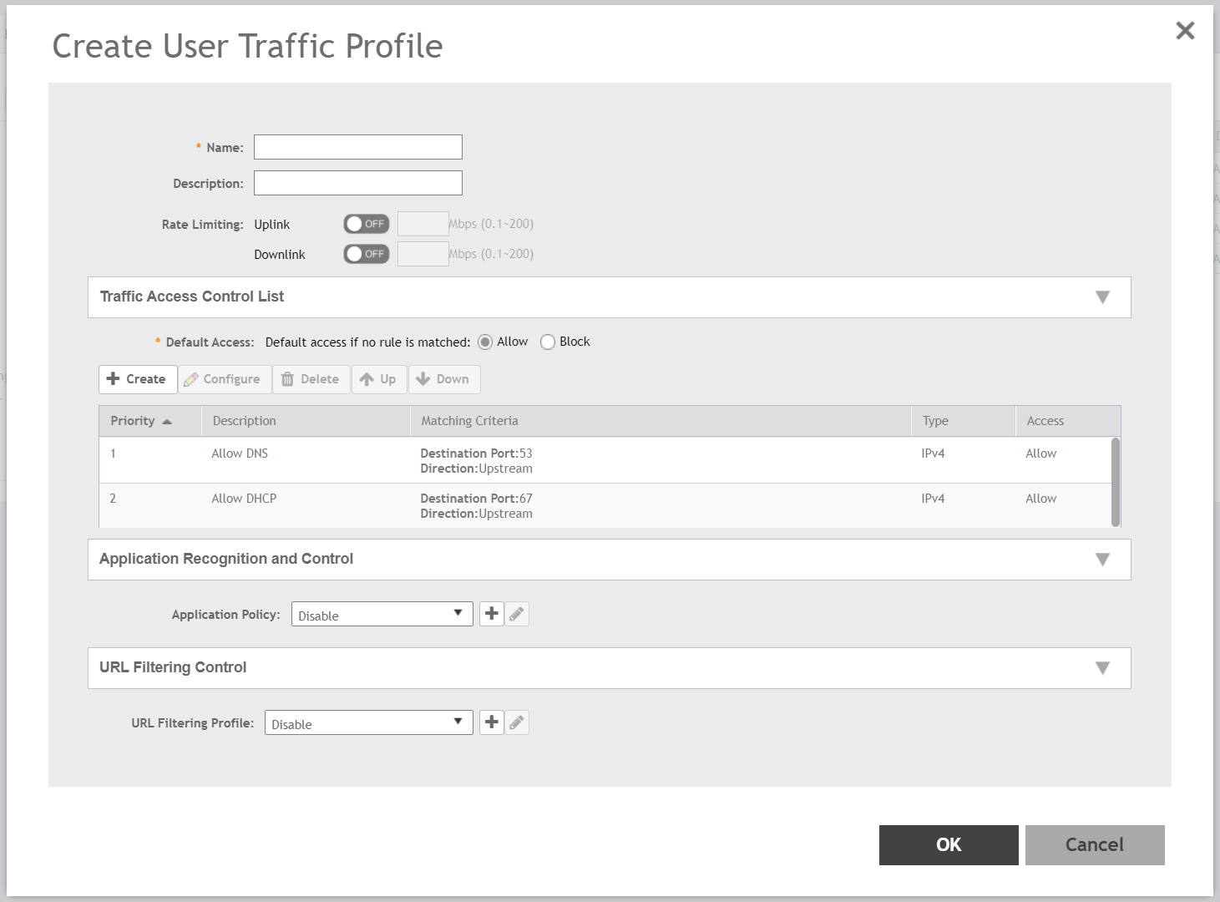This screenshot has width=1220, height=902.
Task: Click inside the Name input field
Action: tap(357, 146)
